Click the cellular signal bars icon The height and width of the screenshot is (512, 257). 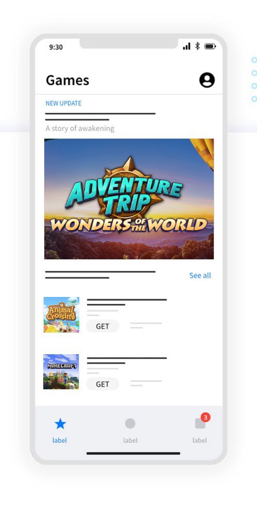pyautogui.click(x=186, y=46)
